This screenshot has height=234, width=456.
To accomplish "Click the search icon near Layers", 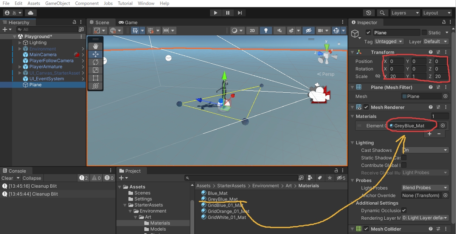I will click(x=382, y=12).
